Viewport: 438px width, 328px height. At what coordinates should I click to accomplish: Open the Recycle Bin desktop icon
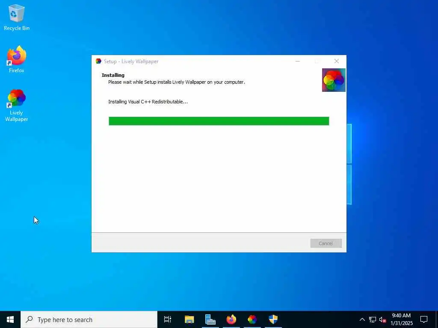(x=17, y=18)
